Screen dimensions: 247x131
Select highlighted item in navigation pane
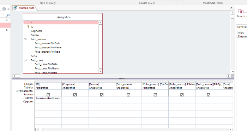click(x=5, y=25)
